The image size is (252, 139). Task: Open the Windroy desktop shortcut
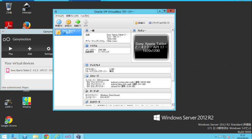coord(27,103)
